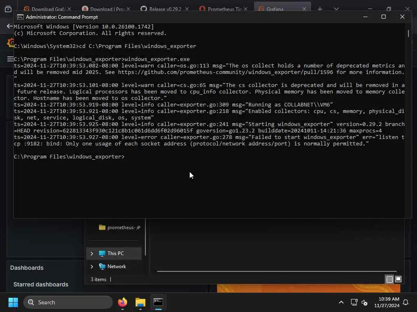Open the taskbar clock and date
417x312 pixels.
click(387, 302)
